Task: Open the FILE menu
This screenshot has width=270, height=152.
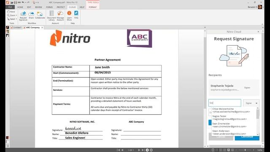Action: pyautogui.click(x=10, y=7)
